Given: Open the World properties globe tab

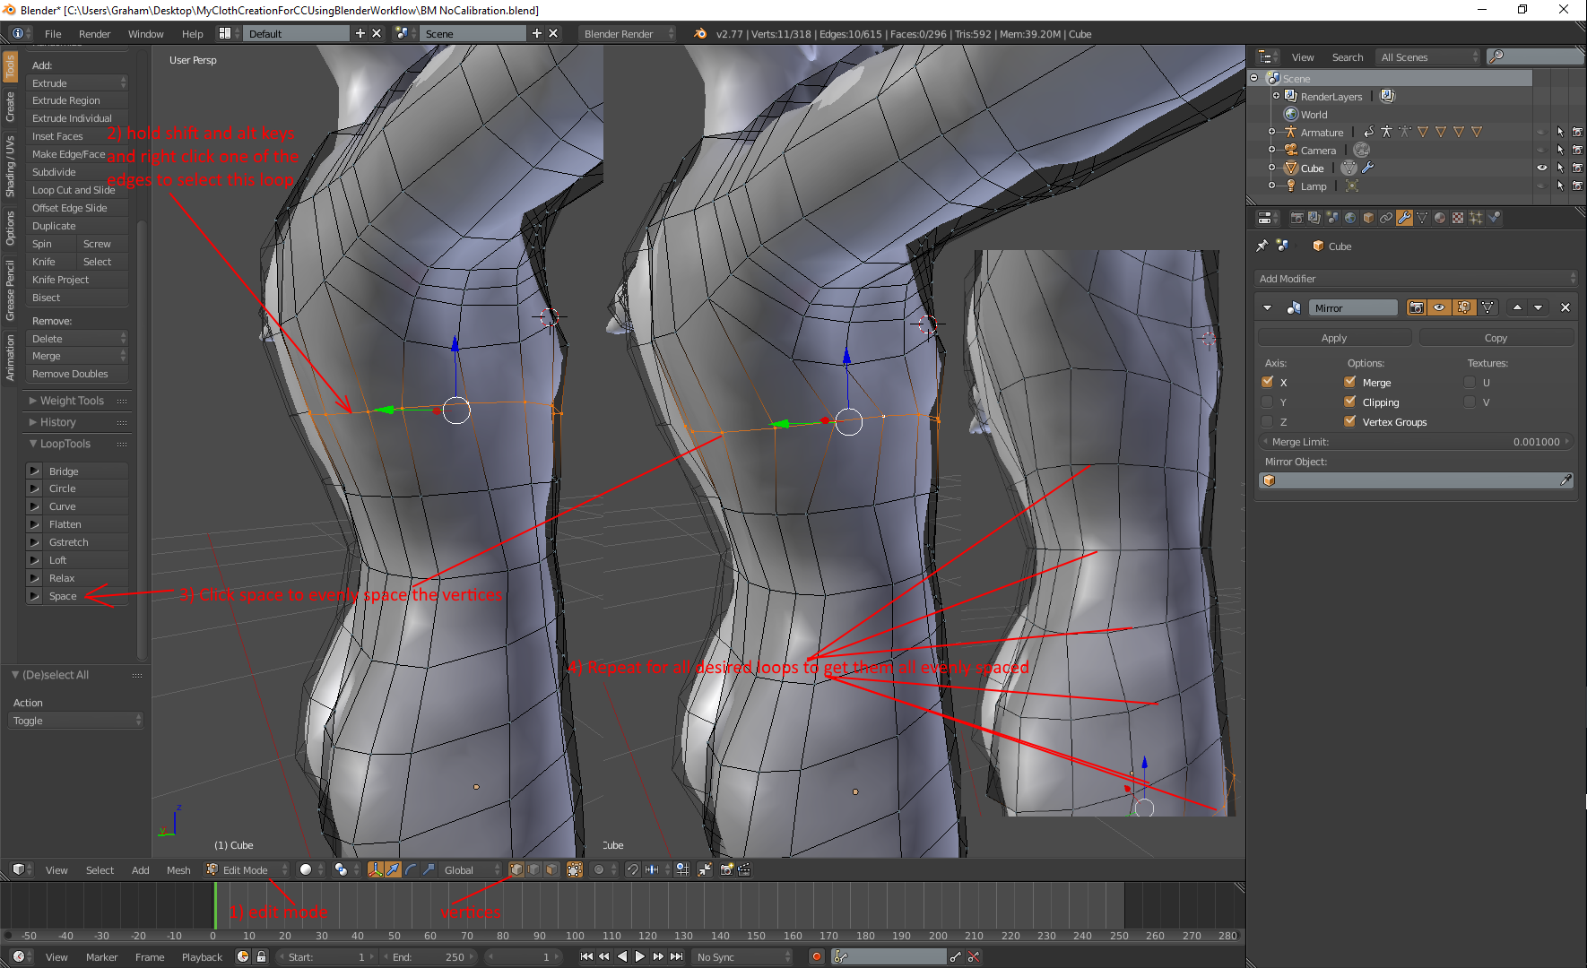Looking at the screenshot, I should pos(1350,218).
